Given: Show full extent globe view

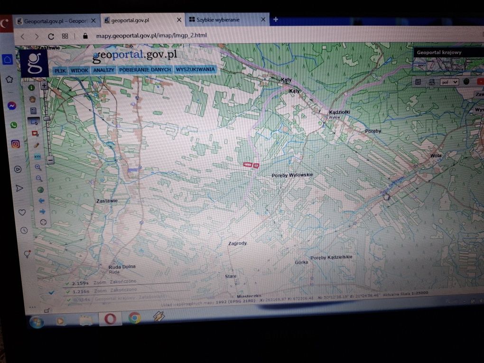Looking at the screenshot, I should (40, 189).
